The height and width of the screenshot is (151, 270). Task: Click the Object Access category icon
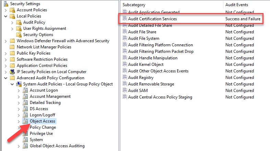click(25, 121)
